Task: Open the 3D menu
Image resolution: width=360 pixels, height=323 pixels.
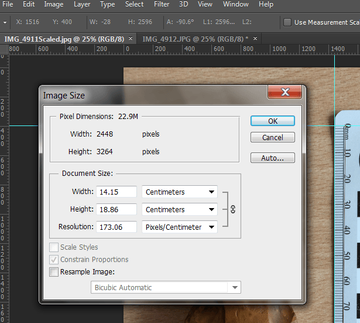Action: pyautogui.click(x=183, y=4)
